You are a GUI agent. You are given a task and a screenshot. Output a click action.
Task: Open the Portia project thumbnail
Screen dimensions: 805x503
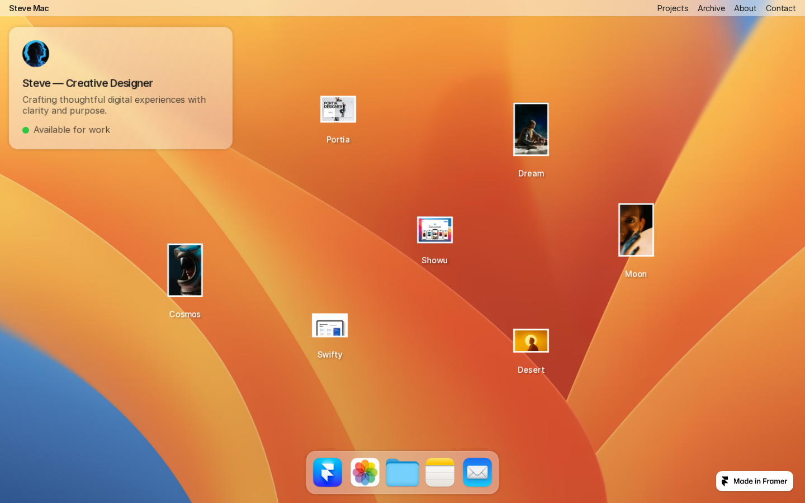[x=338, y=109]
